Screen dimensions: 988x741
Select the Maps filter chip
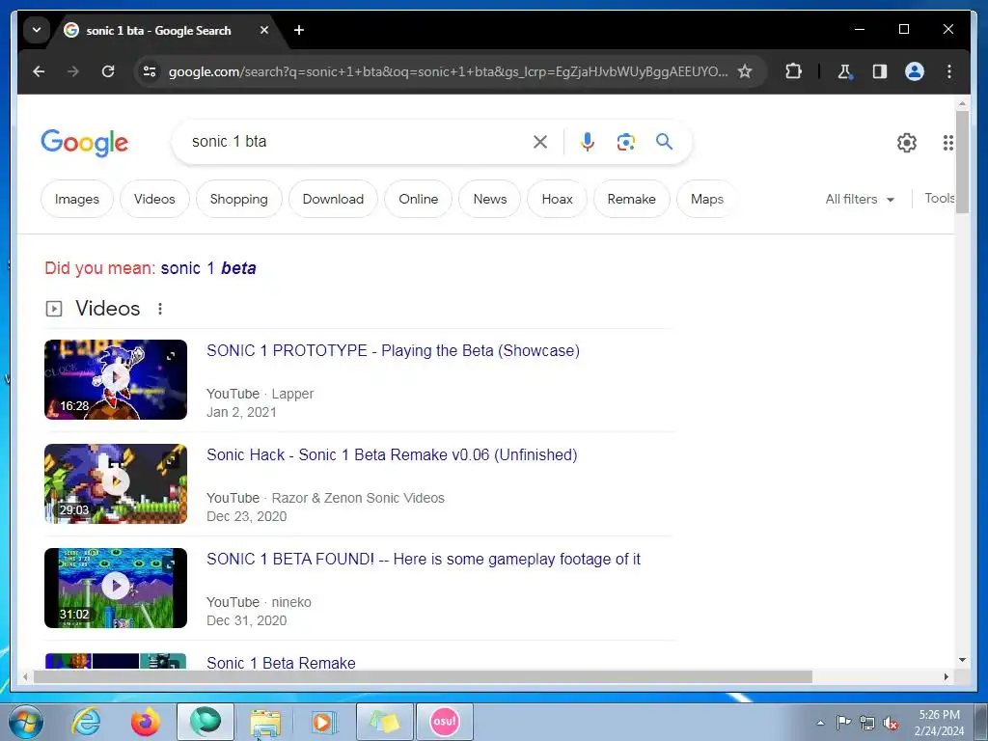click(x=707, y=199)
